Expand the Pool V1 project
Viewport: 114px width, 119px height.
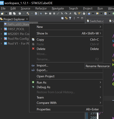[1, 43]
